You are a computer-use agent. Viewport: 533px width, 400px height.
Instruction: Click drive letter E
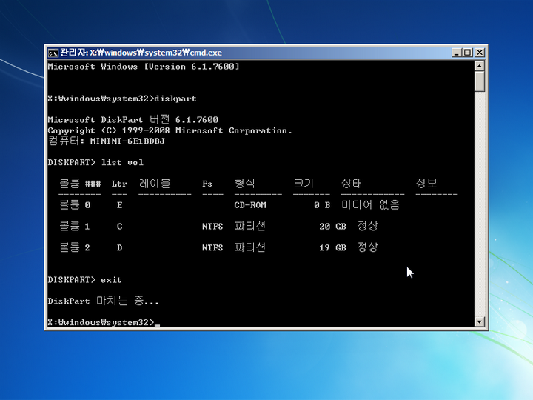click(119, 205)
